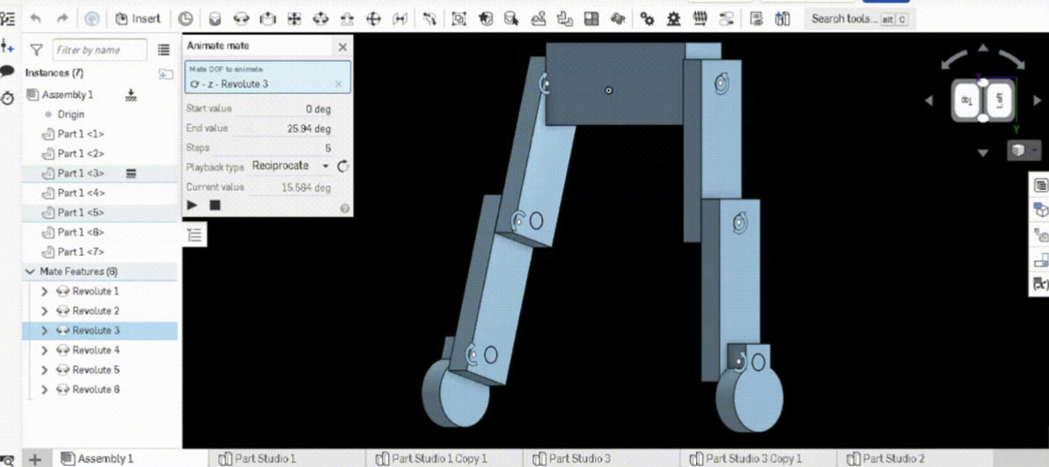Select Part 1 <3> instance
Screen dimensions: 1049x467
click(x=80, y=173)
